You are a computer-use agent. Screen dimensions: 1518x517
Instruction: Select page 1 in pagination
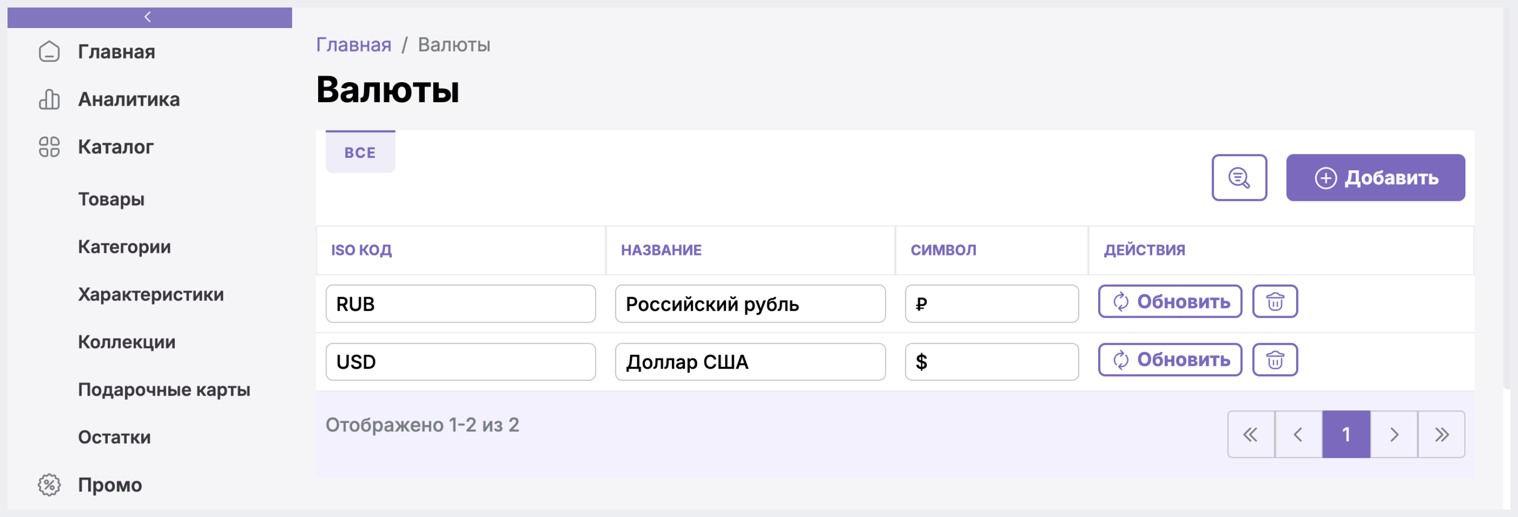[x=1346, y=434]
